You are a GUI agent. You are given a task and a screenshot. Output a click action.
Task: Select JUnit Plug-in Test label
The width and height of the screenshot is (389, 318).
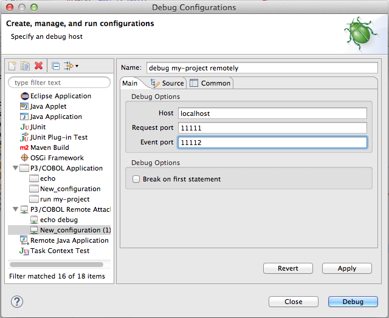[59, 137]
